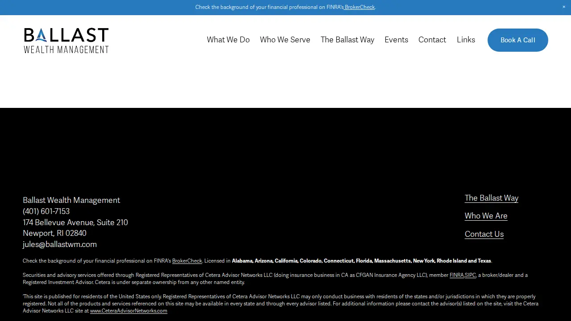This screenshot has width=571, height=321.
Task: Click the phone number (401) 601-7153
Action: coord(46,211)
